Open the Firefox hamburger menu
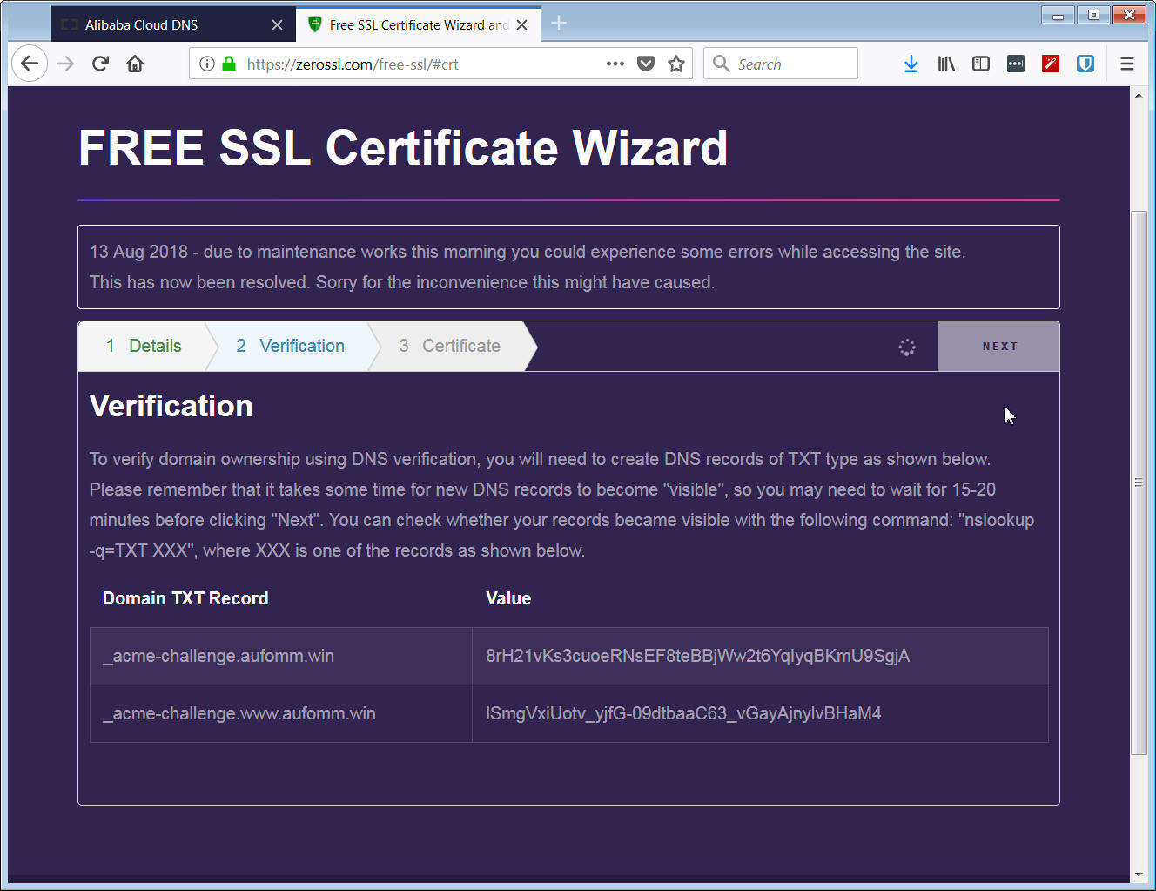The height and width of the screenshot is (891, 1156). pos(1127,64)
